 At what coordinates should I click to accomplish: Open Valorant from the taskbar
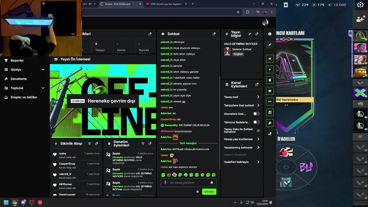(x=40, y=202)
